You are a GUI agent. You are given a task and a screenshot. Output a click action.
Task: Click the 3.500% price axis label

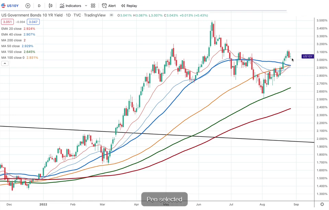[x=322, y=21]
